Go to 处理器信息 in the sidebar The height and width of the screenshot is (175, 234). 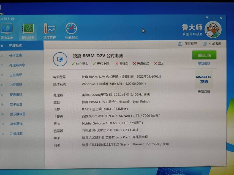pyautogui.click(x=17, y=65)
